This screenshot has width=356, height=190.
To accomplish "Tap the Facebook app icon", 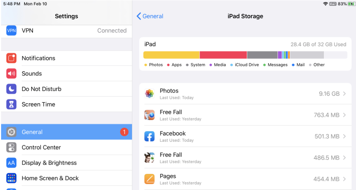I will point(149,136).
